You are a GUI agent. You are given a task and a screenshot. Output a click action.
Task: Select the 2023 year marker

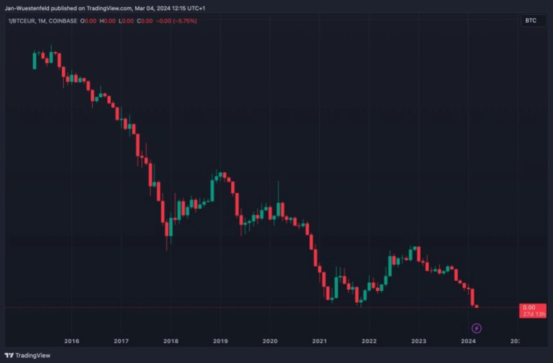[x=418, y=341]
